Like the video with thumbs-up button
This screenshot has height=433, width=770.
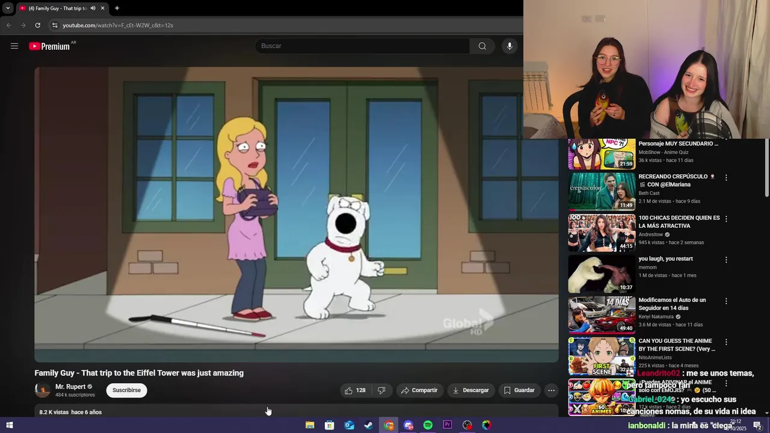pos(355,390)
